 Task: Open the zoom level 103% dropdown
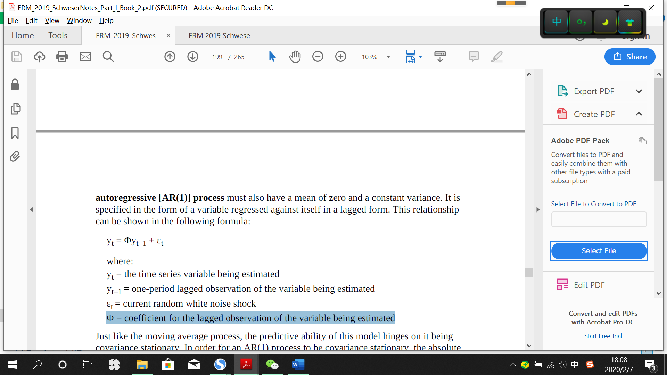point(388,57)
